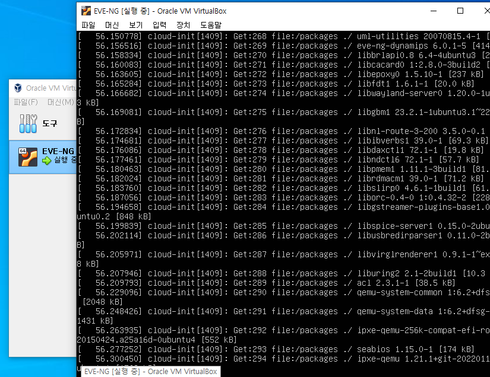Open the 파일 menu in EVE-NG window
Image resolution: width=490 pixels, height=377 pixels.
88,25
